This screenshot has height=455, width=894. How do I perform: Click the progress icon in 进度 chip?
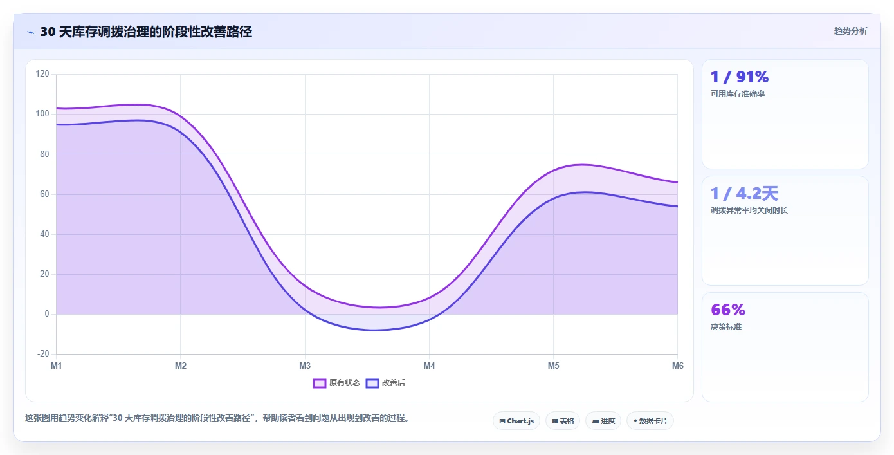click(x=596, y=422)
